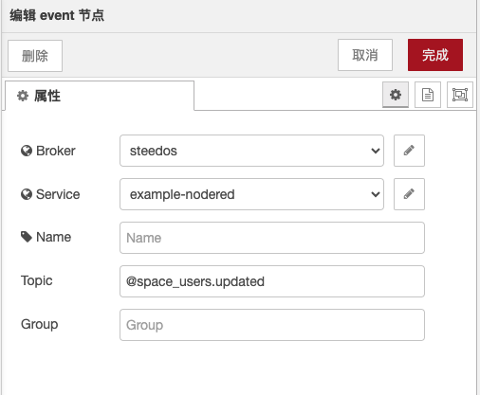Image resolution: width=480 pixels, height=395 pixels.
Task: Click the globe icon beside Broker
Action: pyautogui.click(x=27, y=151)
